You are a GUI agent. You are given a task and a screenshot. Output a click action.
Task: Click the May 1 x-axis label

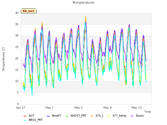click(x=50, y=108)
